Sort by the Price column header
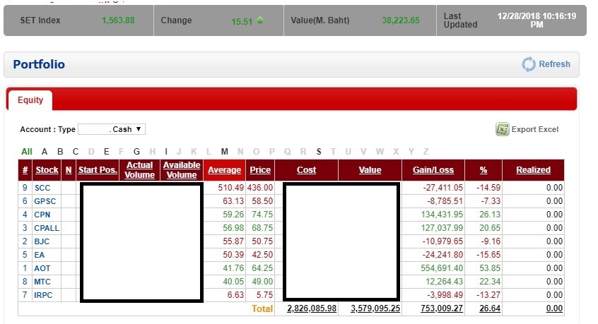Screen dimensions: 598x324 [x=260, y=170]
